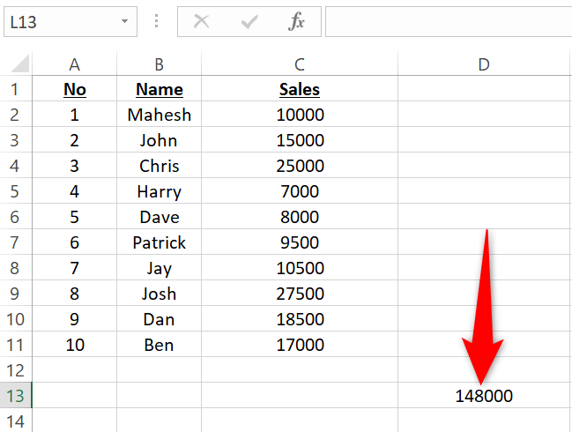Select column D header
Viewport: 572px width, 432px height.
click(x=483, y=64)
